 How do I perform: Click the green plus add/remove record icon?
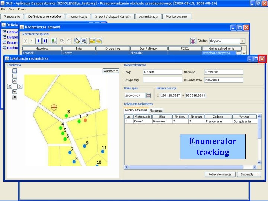coord(54,41)
